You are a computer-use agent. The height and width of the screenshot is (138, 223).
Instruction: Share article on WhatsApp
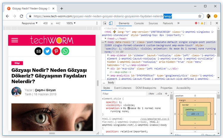coord(65,51)
